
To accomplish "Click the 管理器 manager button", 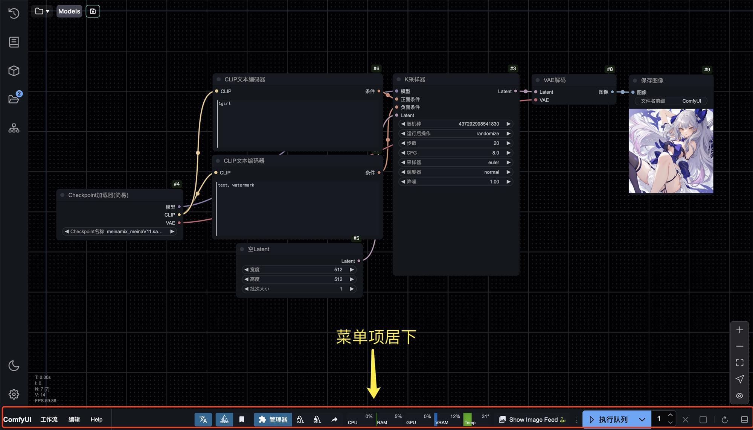I will point(273,419).
